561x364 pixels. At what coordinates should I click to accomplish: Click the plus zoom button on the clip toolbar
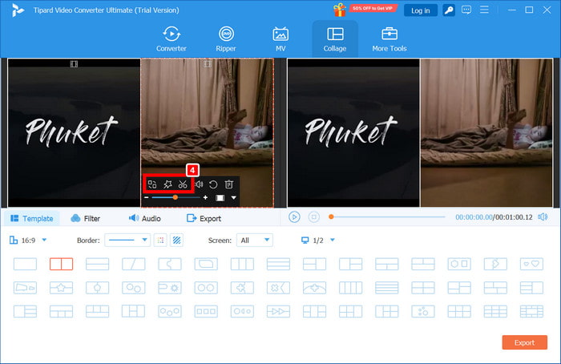(205, 197)
